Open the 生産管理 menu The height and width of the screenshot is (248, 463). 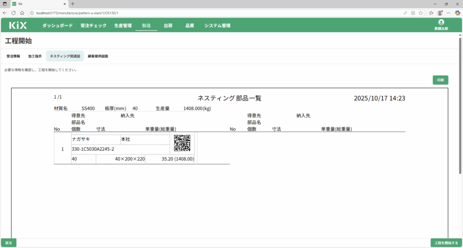pyautogui.click(x=123, y=26)
